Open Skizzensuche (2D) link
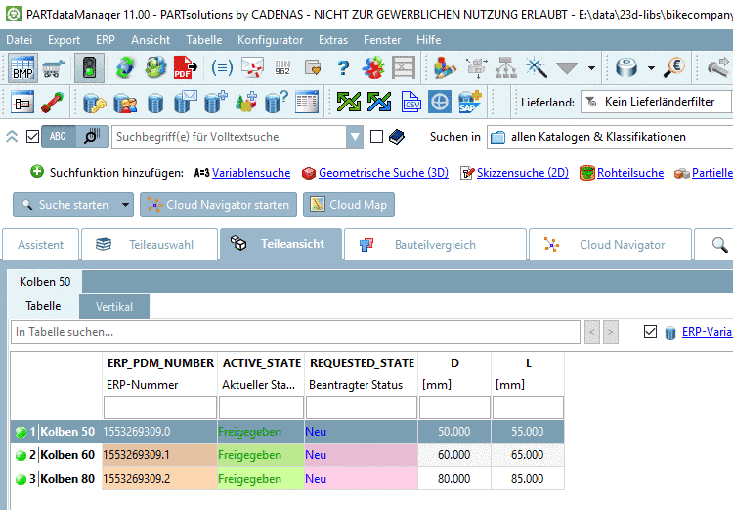This screenshot has width=733, height=510. (523, 173)
